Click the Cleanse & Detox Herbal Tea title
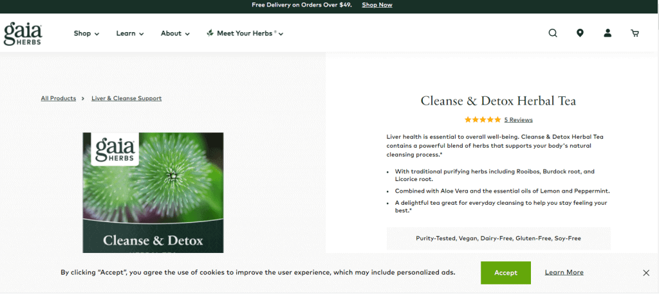 pos(498,101)
